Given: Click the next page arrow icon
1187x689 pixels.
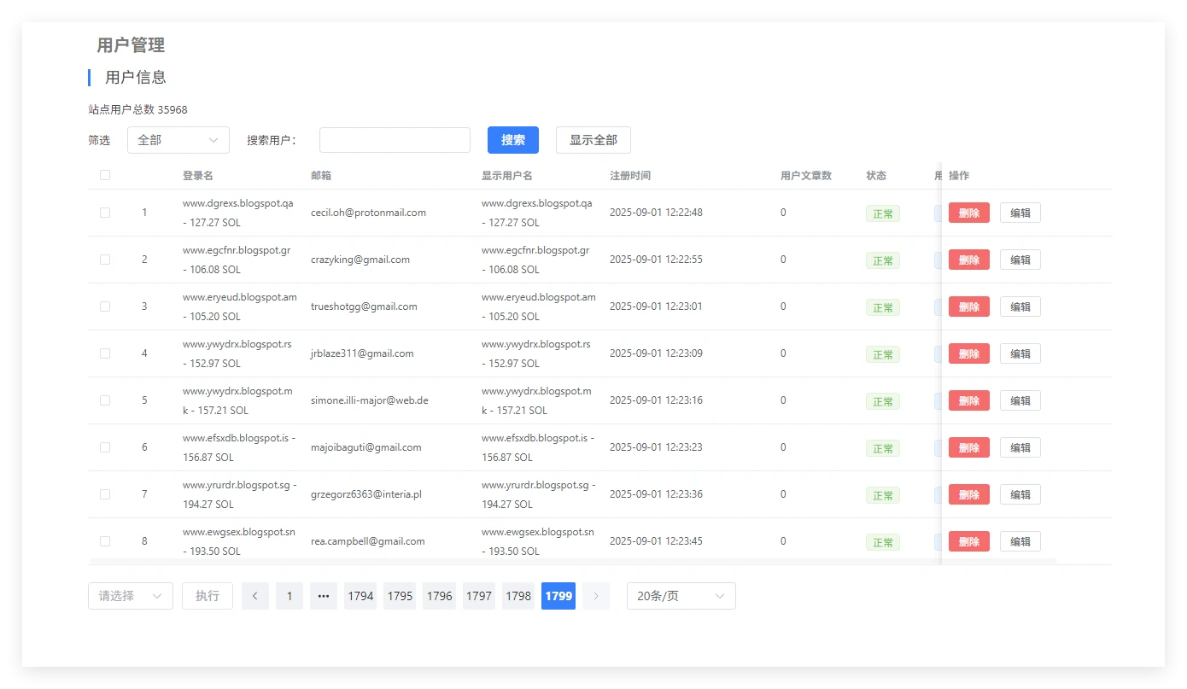Looking at the screenshot, I should click(x=596, y=596).
